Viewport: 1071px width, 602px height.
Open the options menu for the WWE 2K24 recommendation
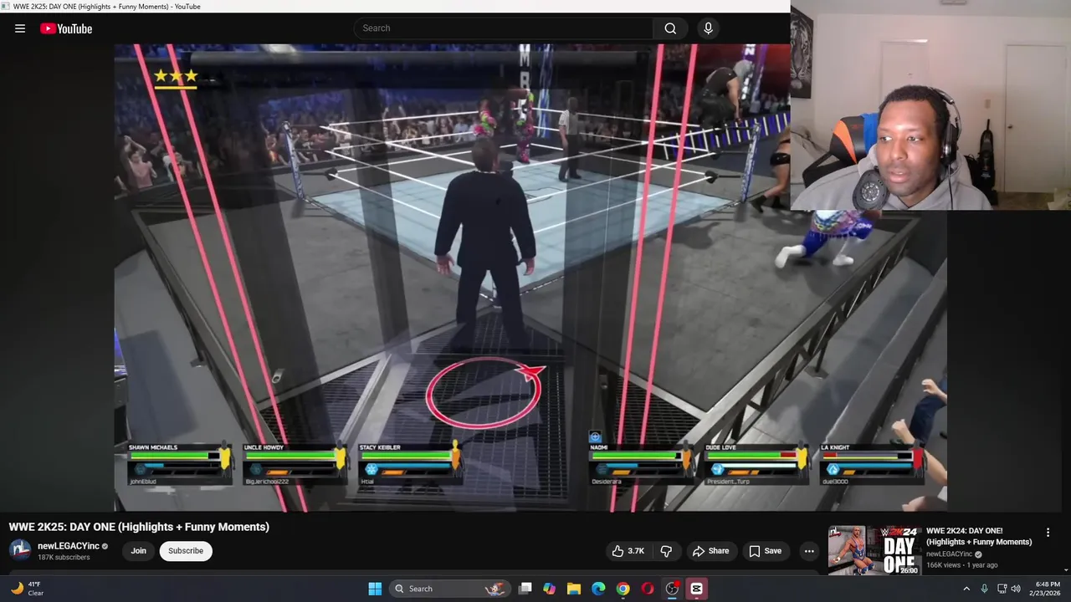pos(1048,533)
